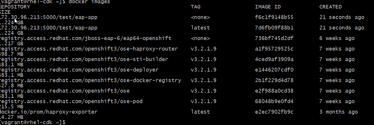Click the image ID f6c1f9148b55

274,17
